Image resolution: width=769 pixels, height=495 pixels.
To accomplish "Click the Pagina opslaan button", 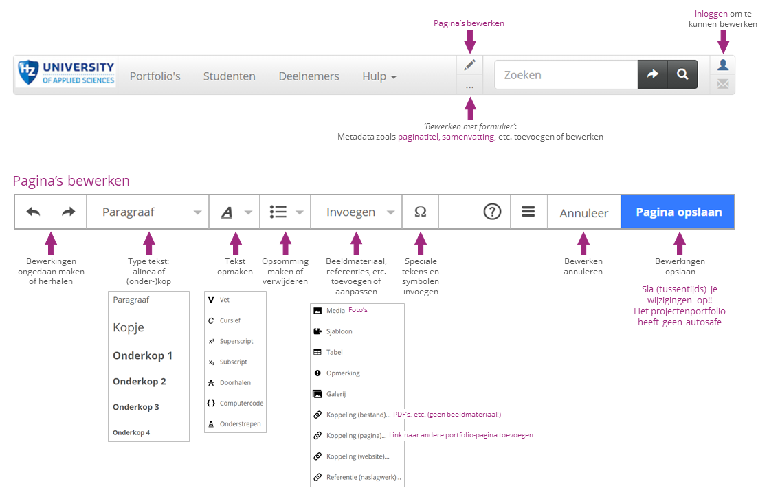I will coord(678,212).
